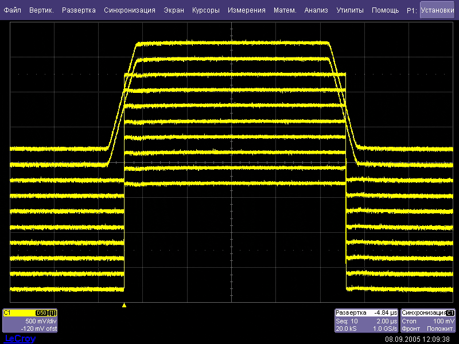Open the Курсоры menu
Image resolution: width=459 pixels, height=344 pixels.
coord(207,10)
